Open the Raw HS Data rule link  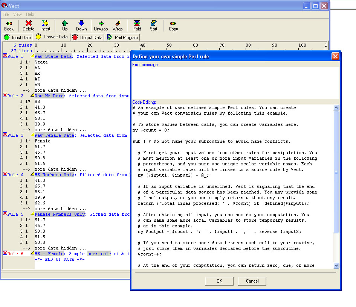[49, 96]
